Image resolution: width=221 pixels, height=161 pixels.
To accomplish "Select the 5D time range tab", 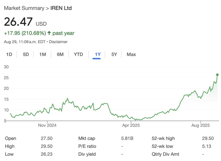I will click(x=26, y=54).
